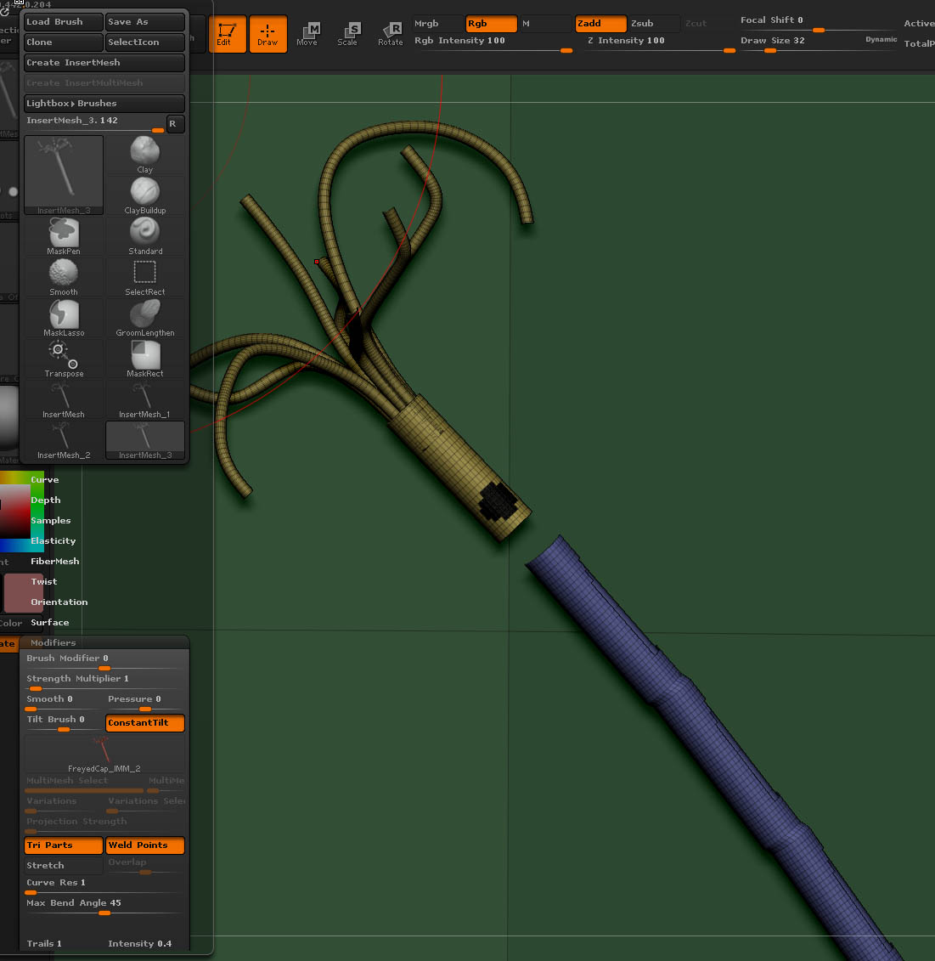
Task: Expand the Elasticity submenu
Action: [x=54, y=541]
